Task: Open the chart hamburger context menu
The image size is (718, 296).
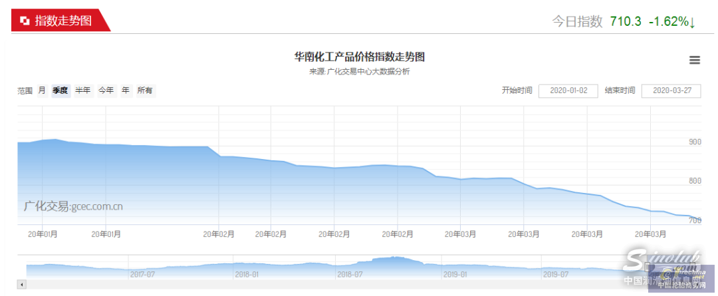Action: click(695, 61)
